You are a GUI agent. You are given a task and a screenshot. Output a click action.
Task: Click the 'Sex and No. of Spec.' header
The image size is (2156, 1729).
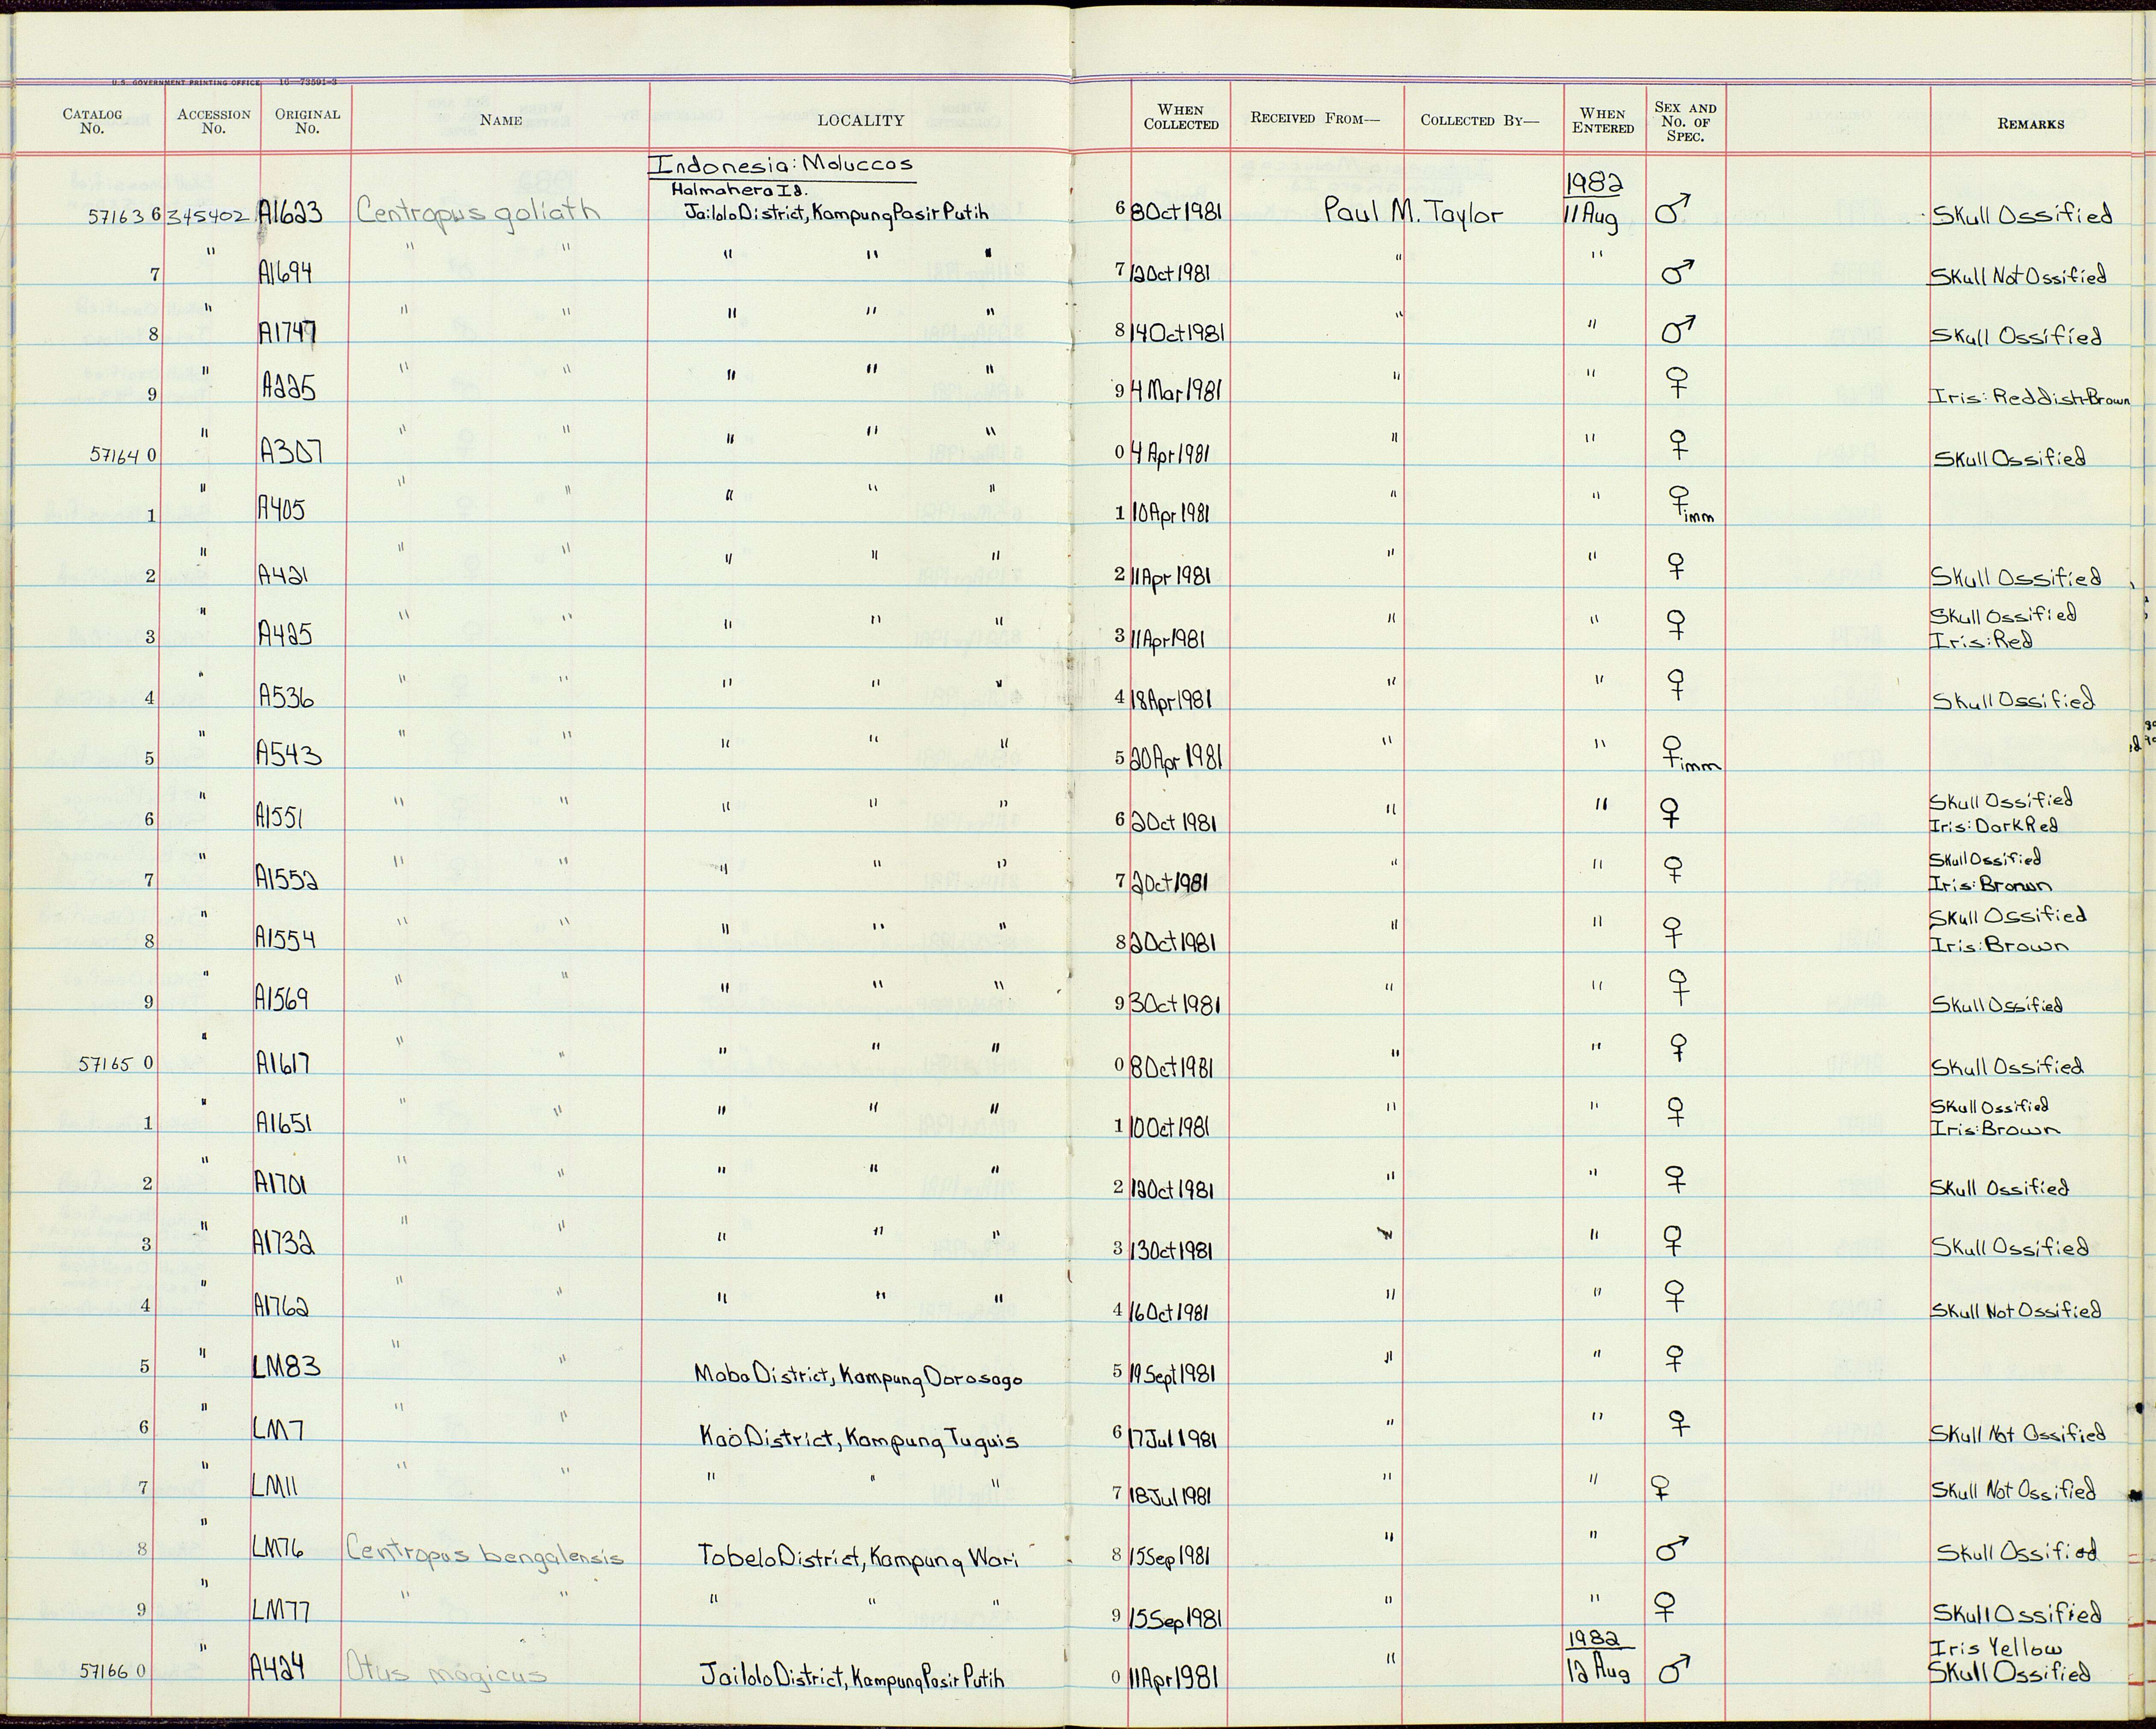tap(1685, 121)
